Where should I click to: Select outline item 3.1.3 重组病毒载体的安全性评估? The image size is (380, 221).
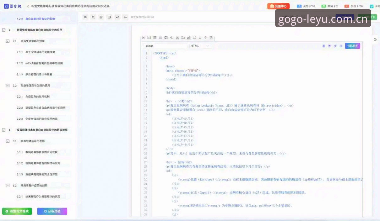tap(37, 174)
